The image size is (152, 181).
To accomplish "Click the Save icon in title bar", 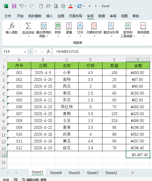I will click(14, 6).
